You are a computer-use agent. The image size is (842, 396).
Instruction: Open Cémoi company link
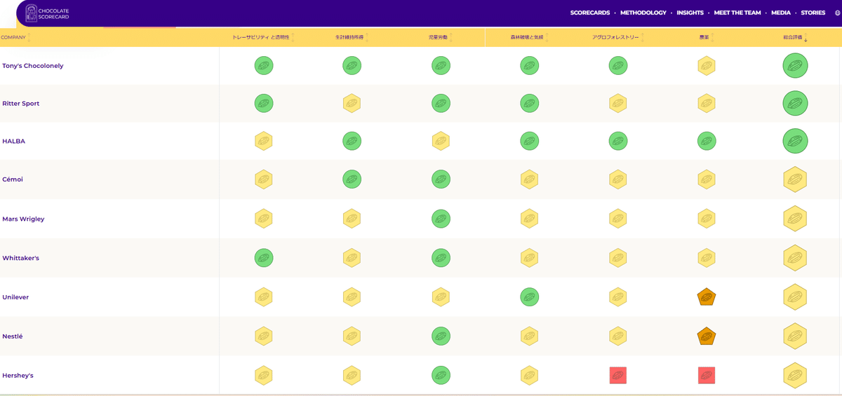point(13,179)
